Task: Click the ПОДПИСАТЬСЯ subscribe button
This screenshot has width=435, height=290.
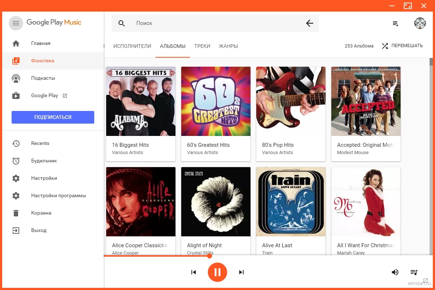Action: [x=53, y=117]
